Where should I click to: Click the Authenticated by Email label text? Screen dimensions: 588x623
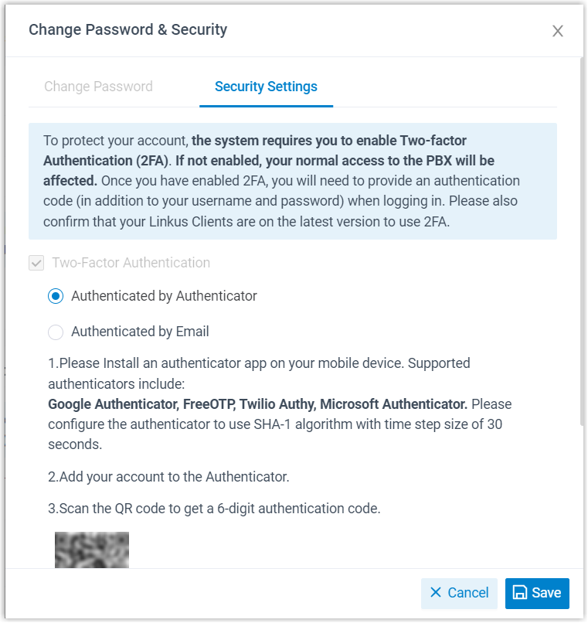click(x=139, y=332)
